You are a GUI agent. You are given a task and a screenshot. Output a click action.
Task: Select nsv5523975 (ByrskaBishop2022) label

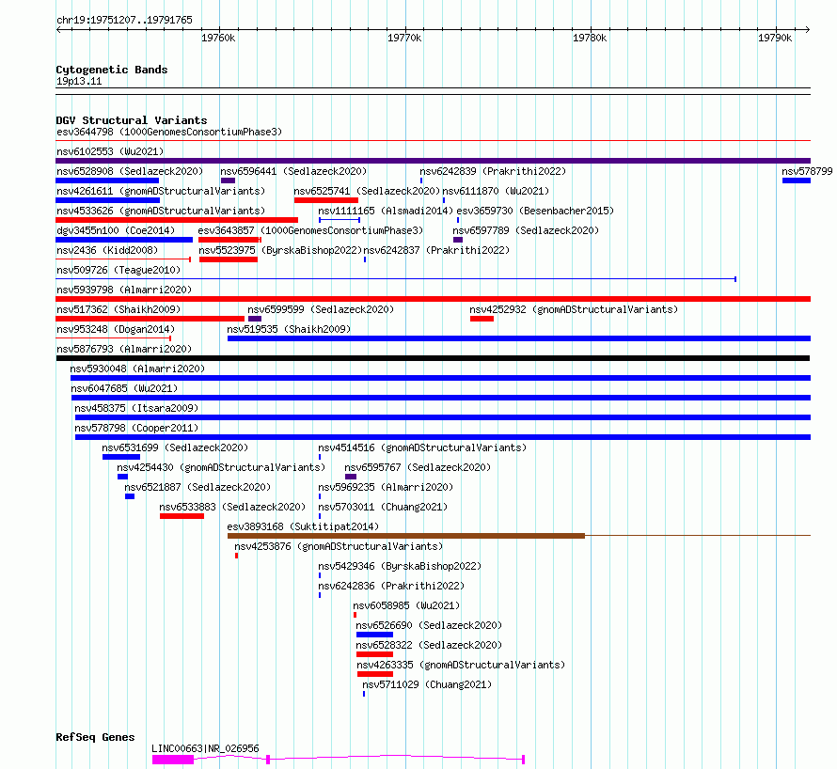pos(280,250)
